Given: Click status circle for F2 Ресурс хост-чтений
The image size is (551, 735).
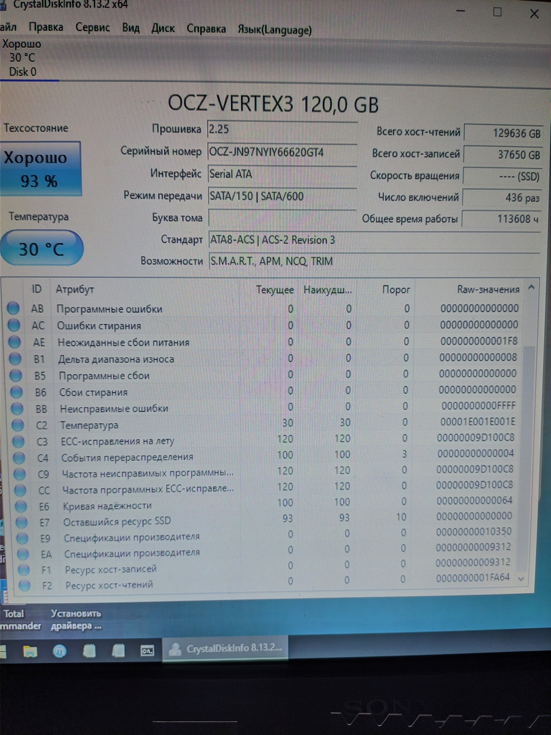Looking at the screenshot, I should coord(24,585).
